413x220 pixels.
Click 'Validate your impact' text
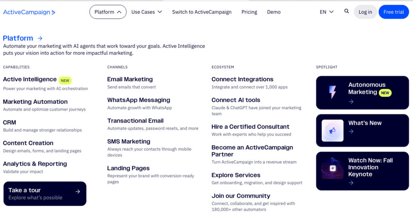(23, 172)
